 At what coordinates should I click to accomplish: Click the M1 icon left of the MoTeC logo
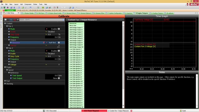pos(187,4)
